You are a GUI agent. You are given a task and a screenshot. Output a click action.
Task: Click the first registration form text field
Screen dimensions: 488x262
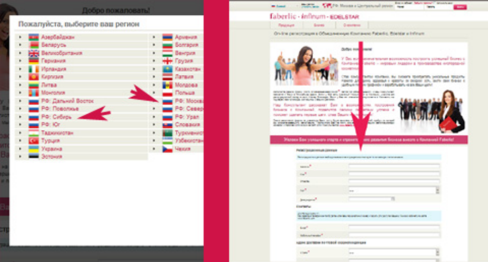pos(394,167)
